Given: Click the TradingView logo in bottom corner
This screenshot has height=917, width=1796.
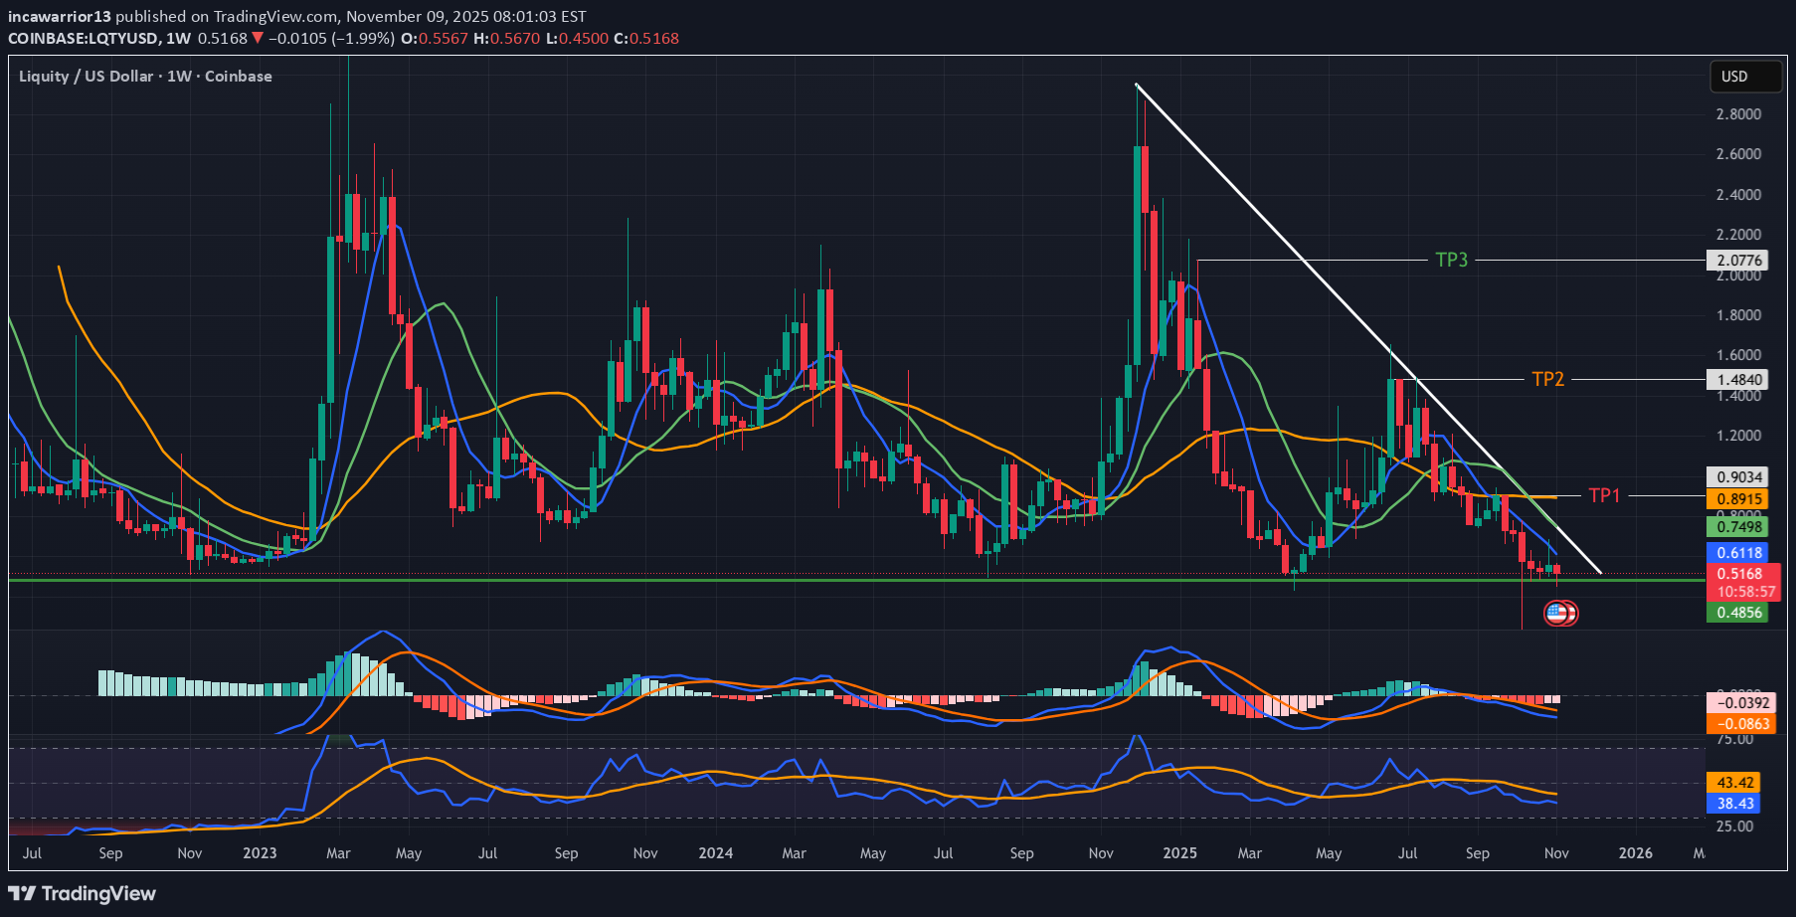Looking at the screenshot, I should [x=83, y=893].
